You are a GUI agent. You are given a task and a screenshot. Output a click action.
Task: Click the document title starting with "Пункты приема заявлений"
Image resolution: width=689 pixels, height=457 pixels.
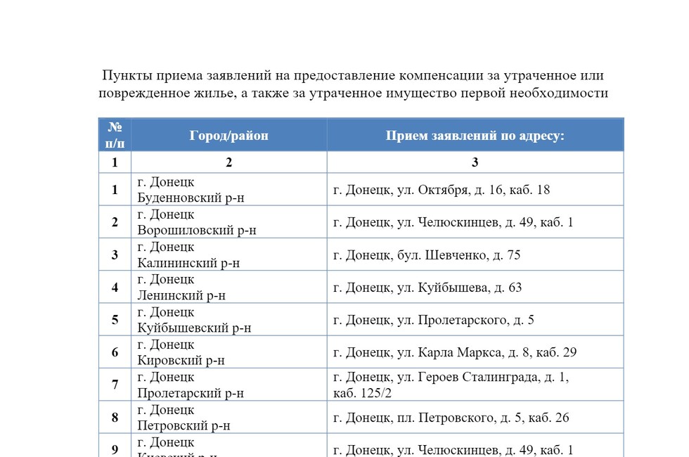click(353, 84)
